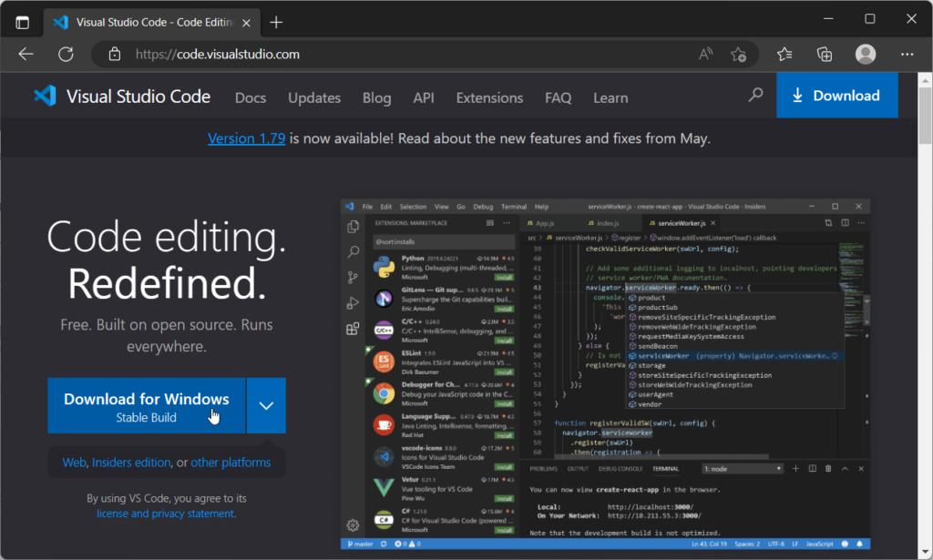
Task: Go to the Blog page
Action: 376,97
